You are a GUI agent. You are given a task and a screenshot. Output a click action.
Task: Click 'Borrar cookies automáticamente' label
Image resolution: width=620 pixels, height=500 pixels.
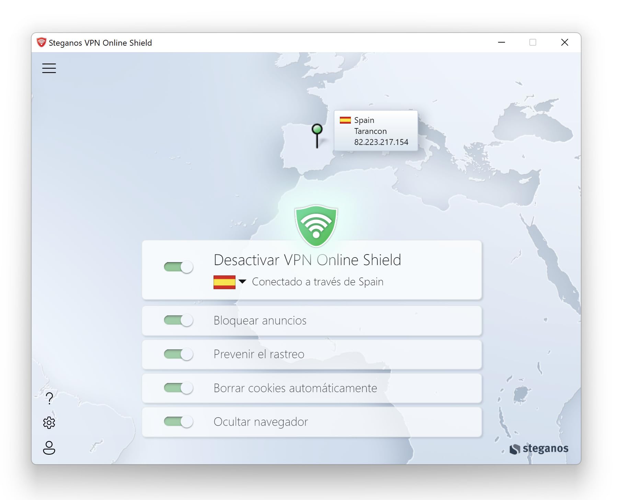tap(295, 388)
